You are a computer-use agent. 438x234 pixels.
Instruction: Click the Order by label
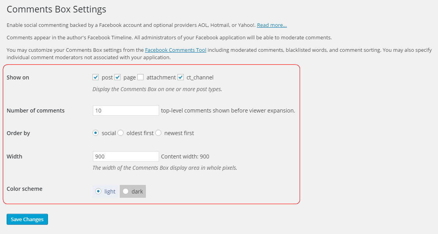[18, 133]
